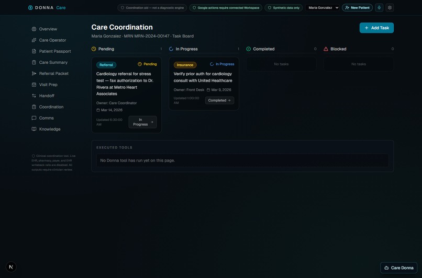Screen dimensions: 422x278
Task: Click 'No Donna tool has run yet' message
Action: click(138, 160)
